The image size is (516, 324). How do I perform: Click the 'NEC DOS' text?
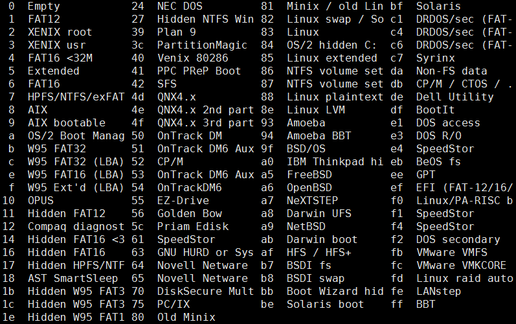pyautogui.click(x=180, y=6)
